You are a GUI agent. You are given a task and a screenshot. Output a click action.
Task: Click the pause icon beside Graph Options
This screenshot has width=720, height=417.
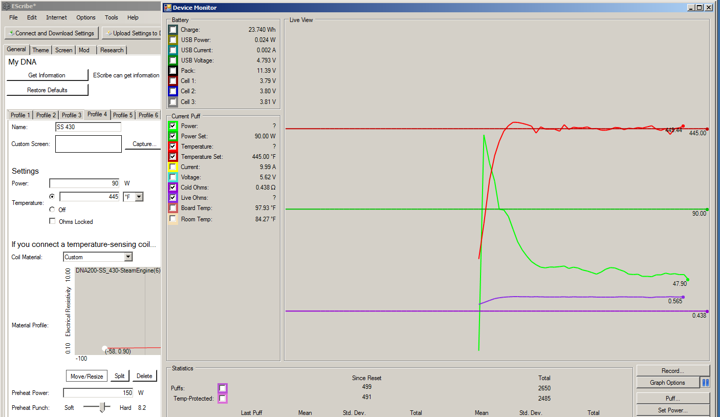click(x=705, y=383)
